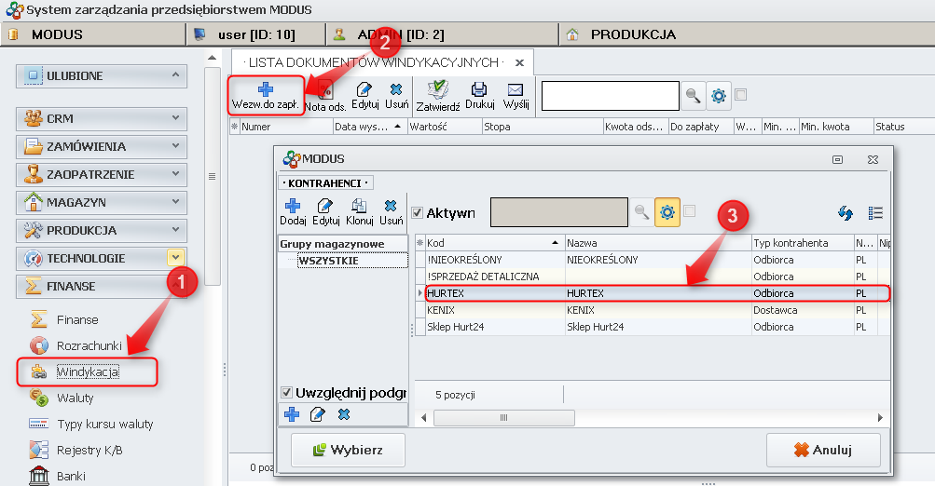Screen dimensions: 935x486
Task: Click list view icon in dialog
Action: [x=875, y=213]
